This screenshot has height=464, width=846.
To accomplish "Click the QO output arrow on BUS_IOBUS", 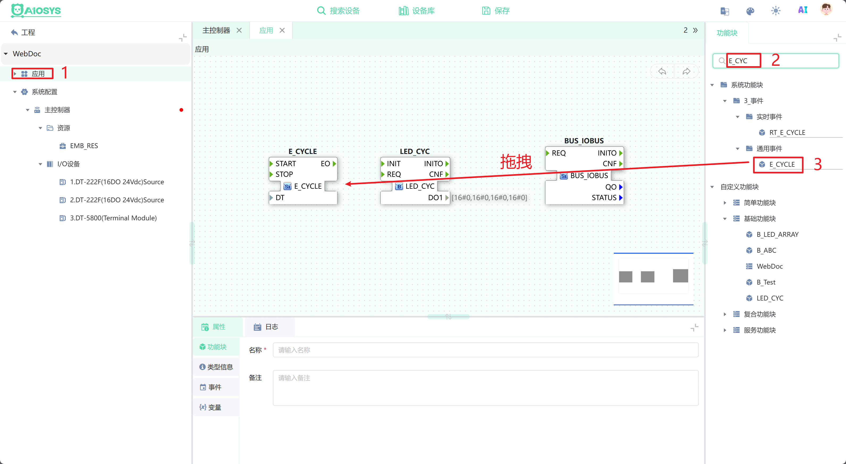I will point(621,187).
